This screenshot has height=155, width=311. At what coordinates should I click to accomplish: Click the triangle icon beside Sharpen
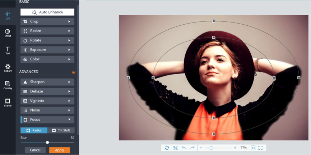point(25,82)
